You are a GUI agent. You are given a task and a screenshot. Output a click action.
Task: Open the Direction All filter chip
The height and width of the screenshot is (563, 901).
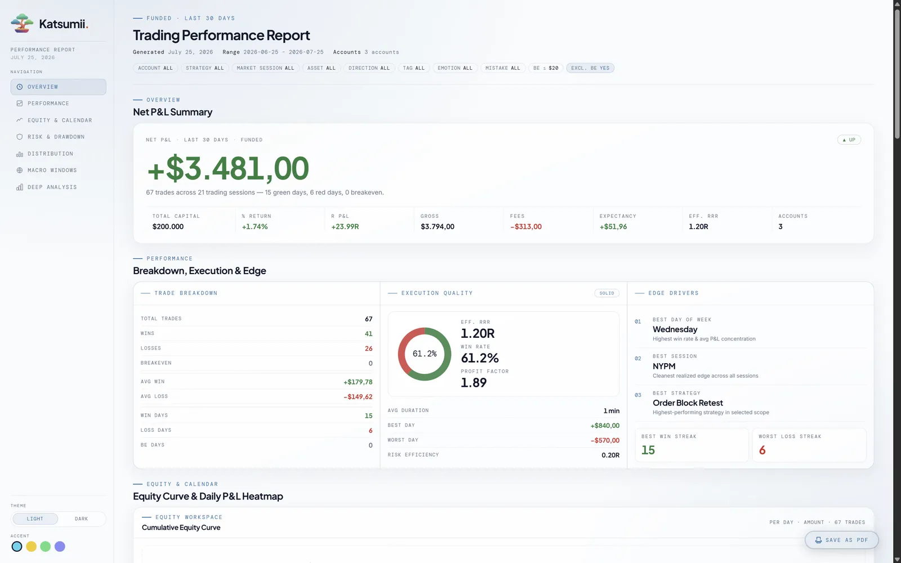369,68
